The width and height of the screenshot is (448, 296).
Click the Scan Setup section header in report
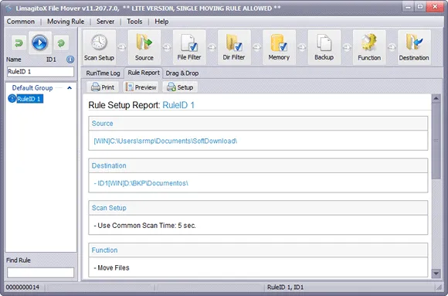pyautogui.click(x=258, y=208)
